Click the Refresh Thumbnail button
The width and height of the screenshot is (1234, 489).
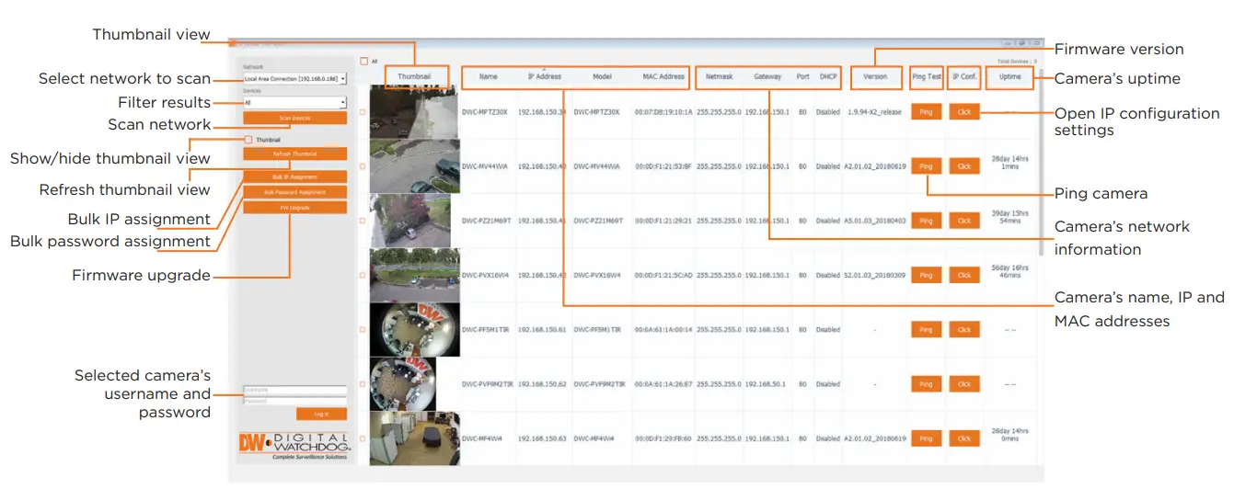click(x=294, y=154)
